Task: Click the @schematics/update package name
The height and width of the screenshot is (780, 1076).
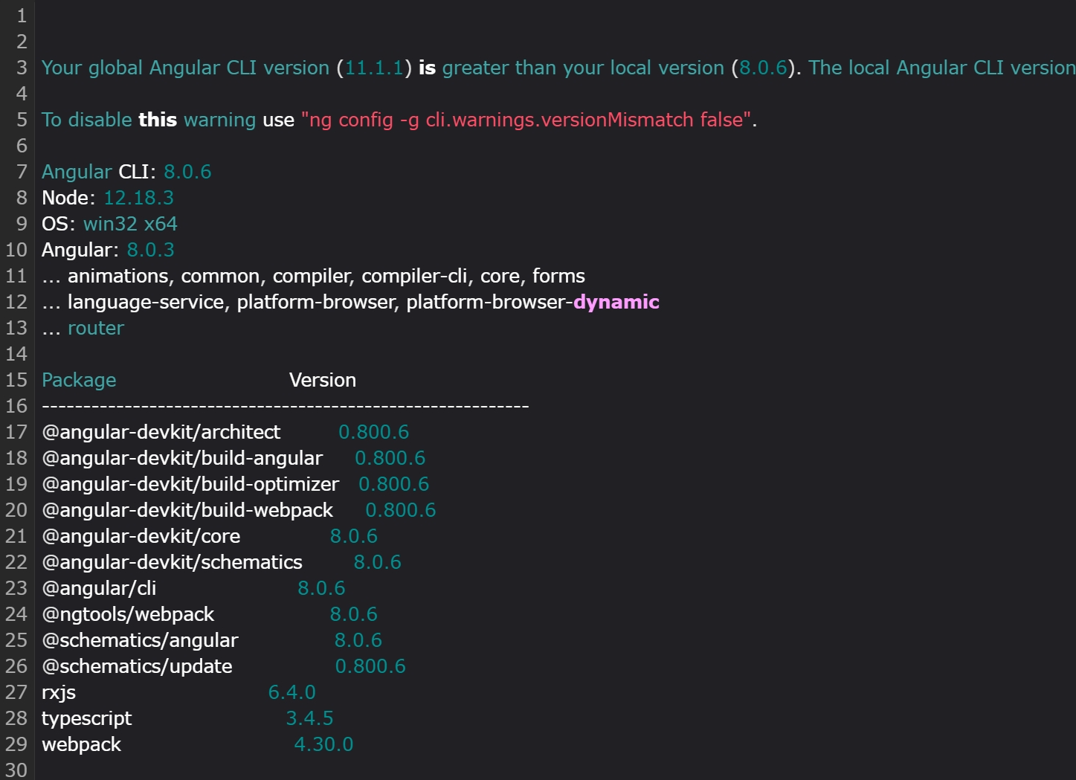Action: click(137, 666)
